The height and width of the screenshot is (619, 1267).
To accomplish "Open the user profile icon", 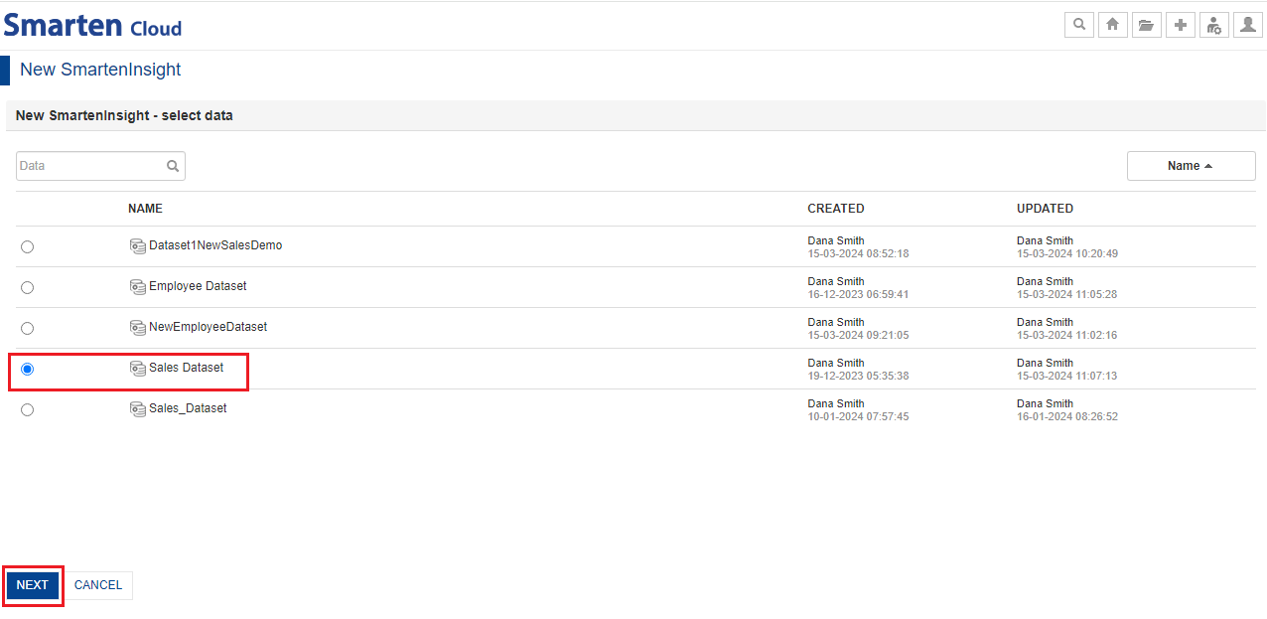I will [x=1247, y=25].
